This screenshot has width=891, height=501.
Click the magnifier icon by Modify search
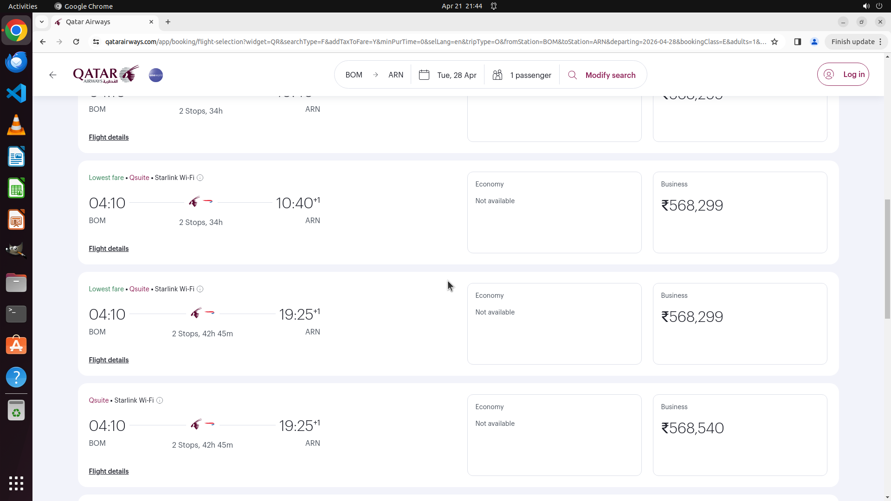pos(573,75)
